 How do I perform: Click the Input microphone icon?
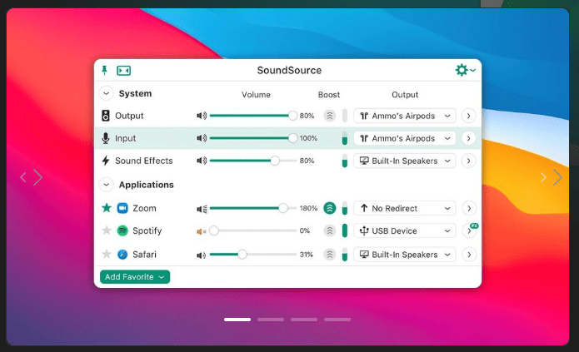(x=106, y=138)
